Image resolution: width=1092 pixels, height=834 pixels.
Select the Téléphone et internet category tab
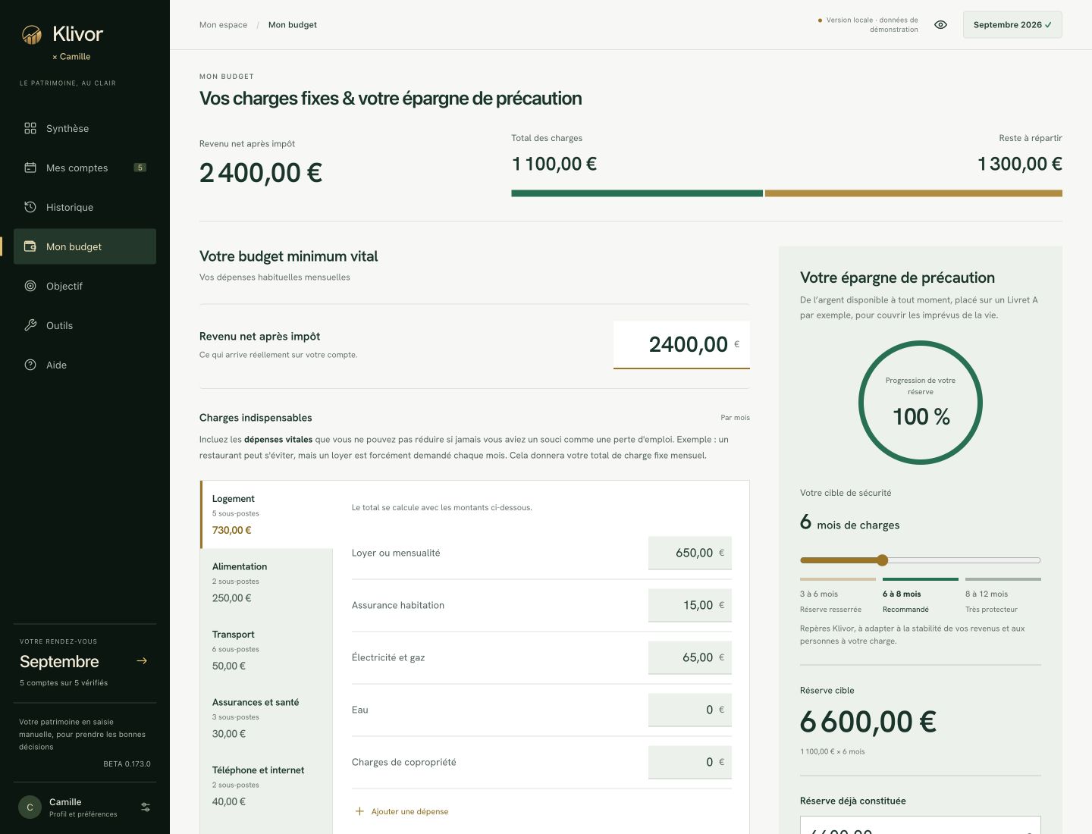tap(267, 785)
